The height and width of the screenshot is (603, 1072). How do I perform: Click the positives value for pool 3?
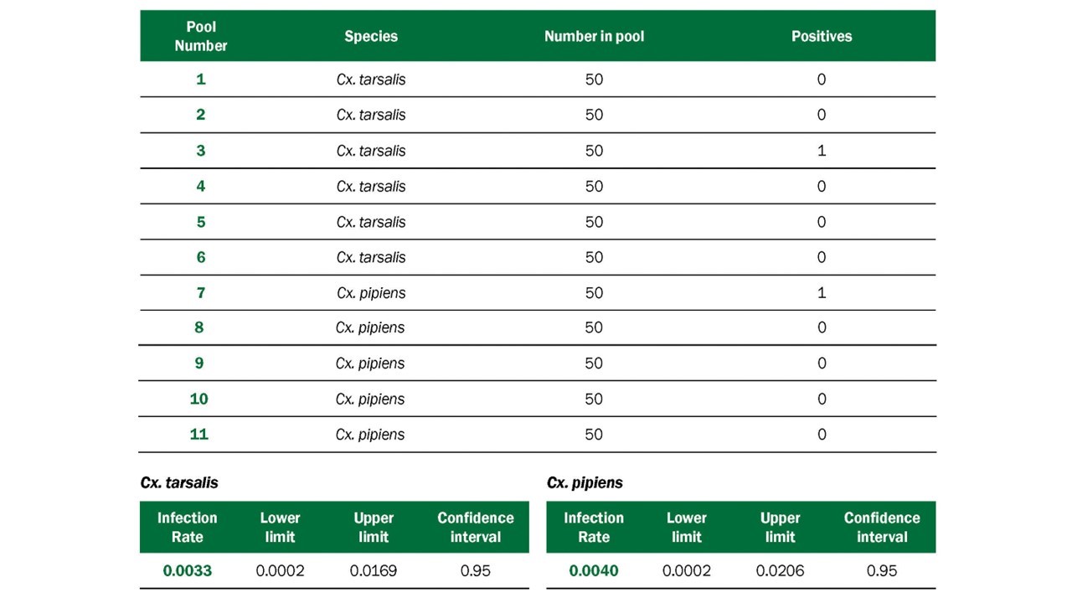click(822, 151)
